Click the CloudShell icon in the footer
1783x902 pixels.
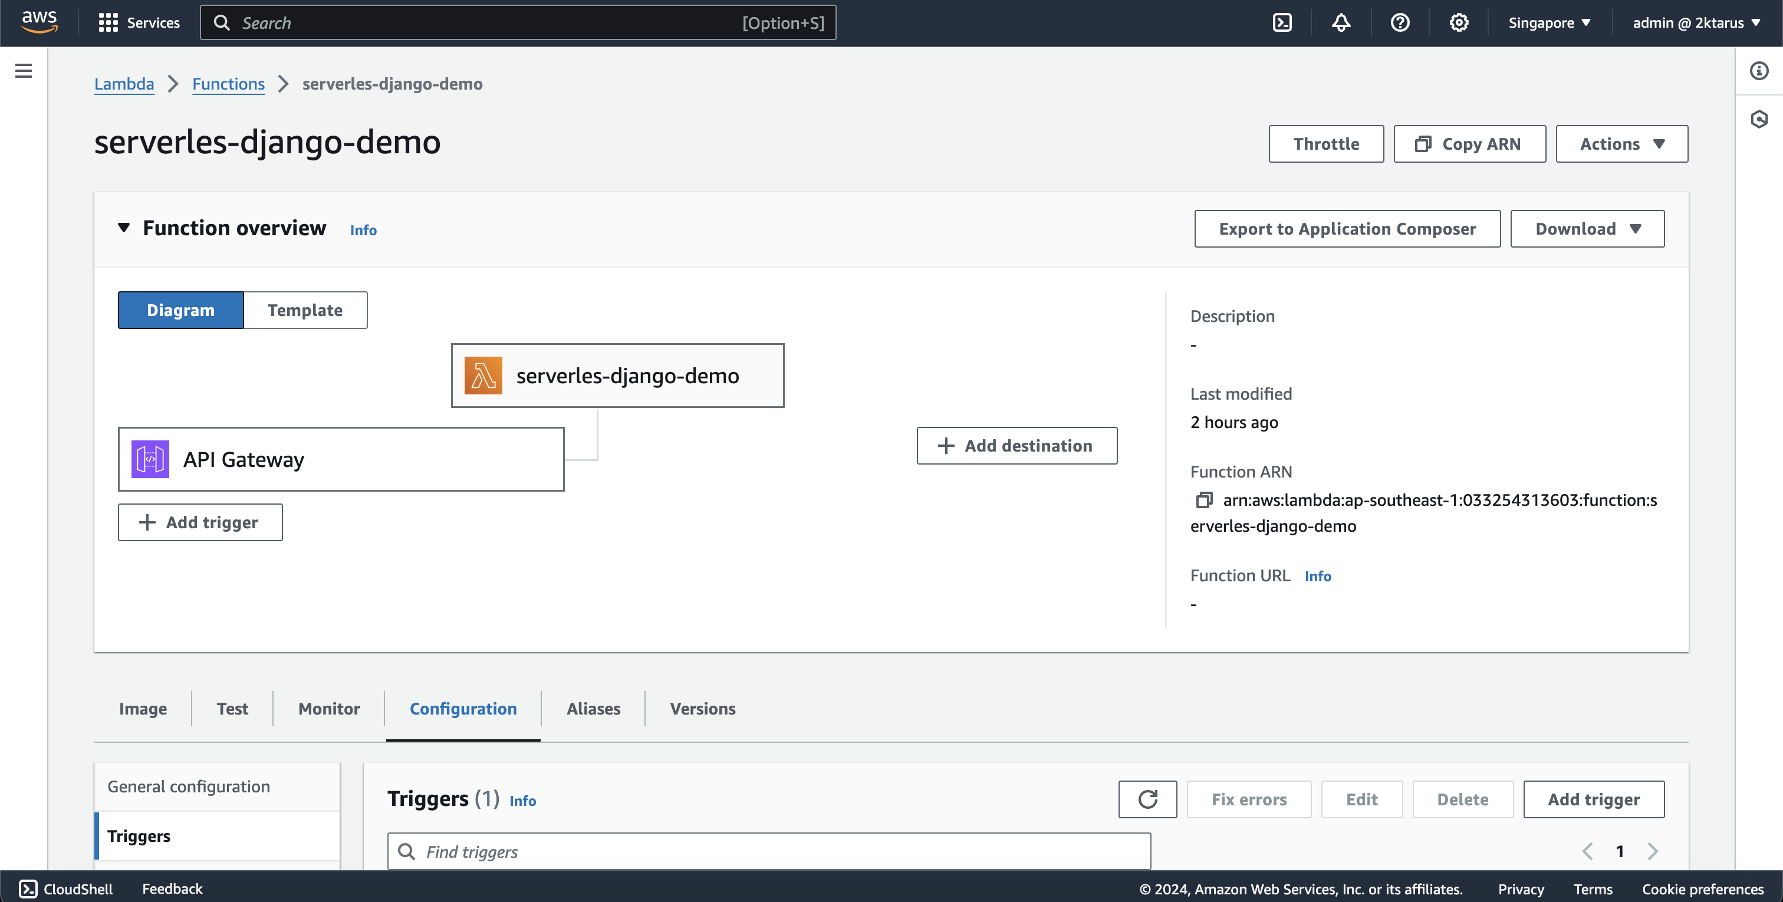(x=28, y=888)
